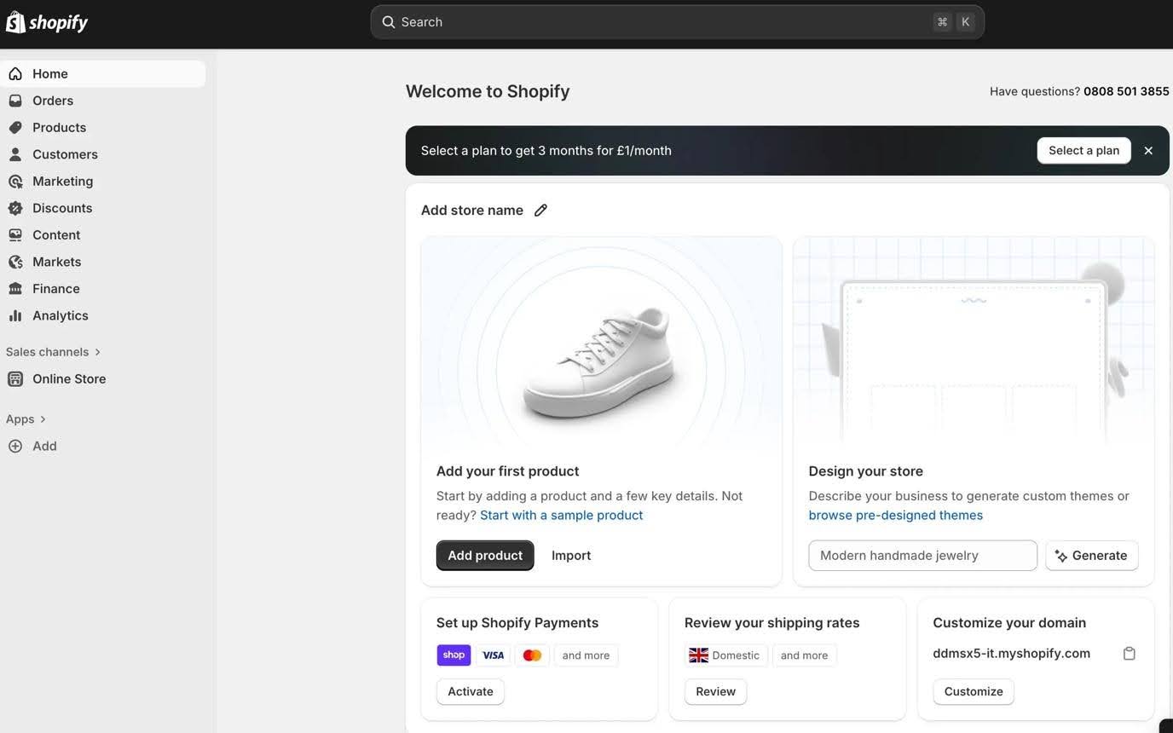The image size is (1173, 733).
Task: Go to Customers in sidebar
Action: coord(65,154)
